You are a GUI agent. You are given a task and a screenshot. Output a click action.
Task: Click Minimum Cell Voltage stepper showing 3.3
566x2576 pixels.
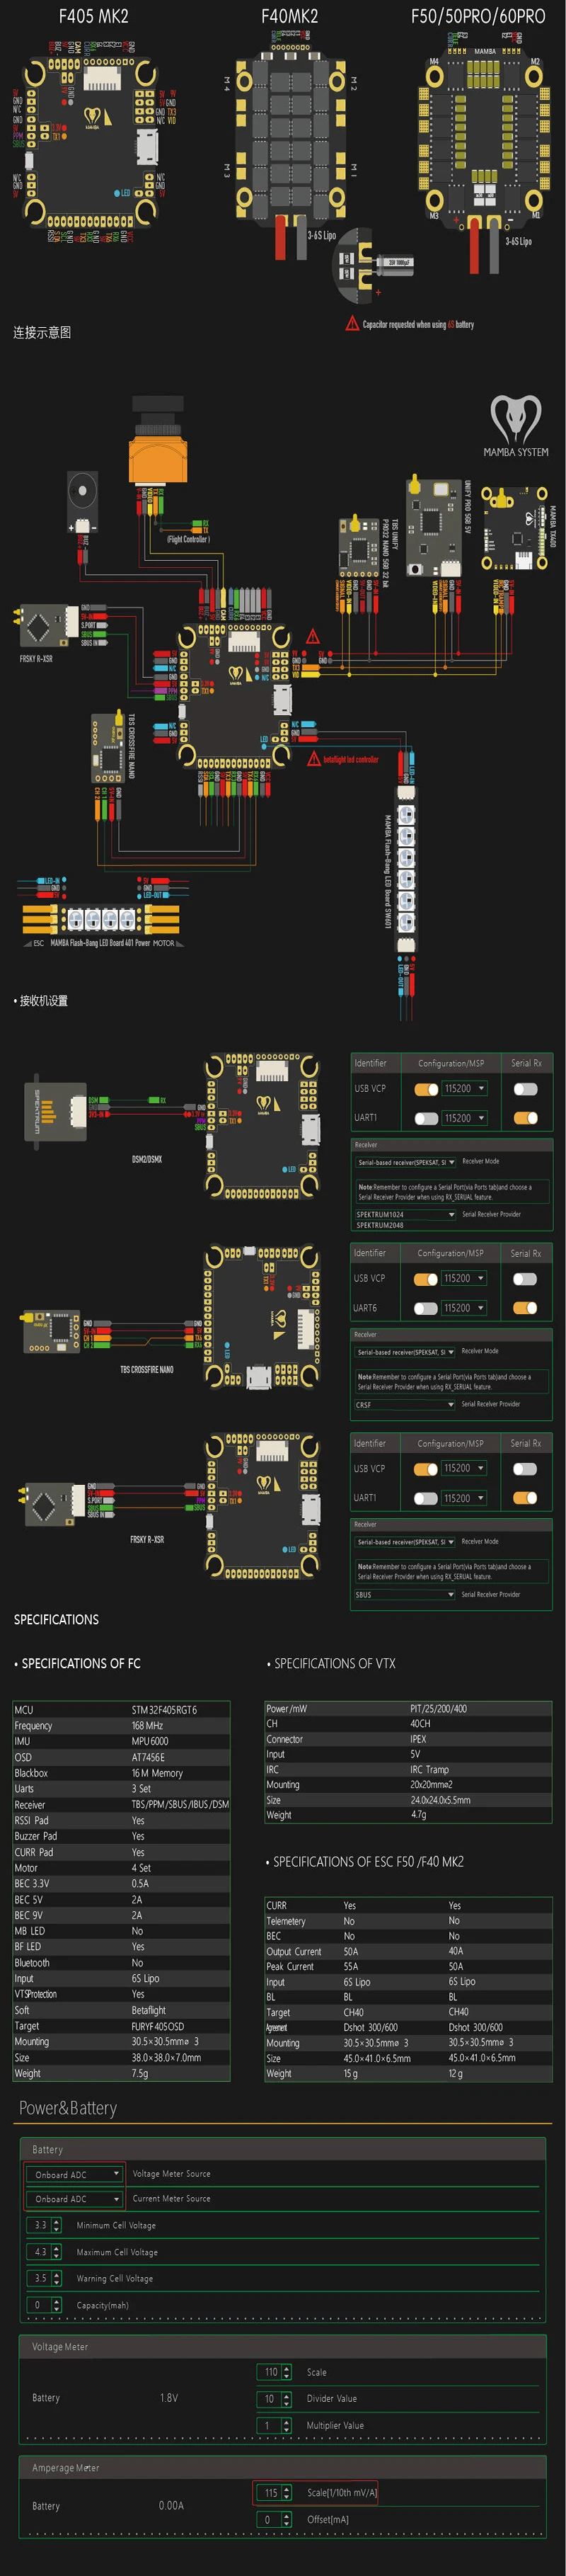(x=45, y=2225)
